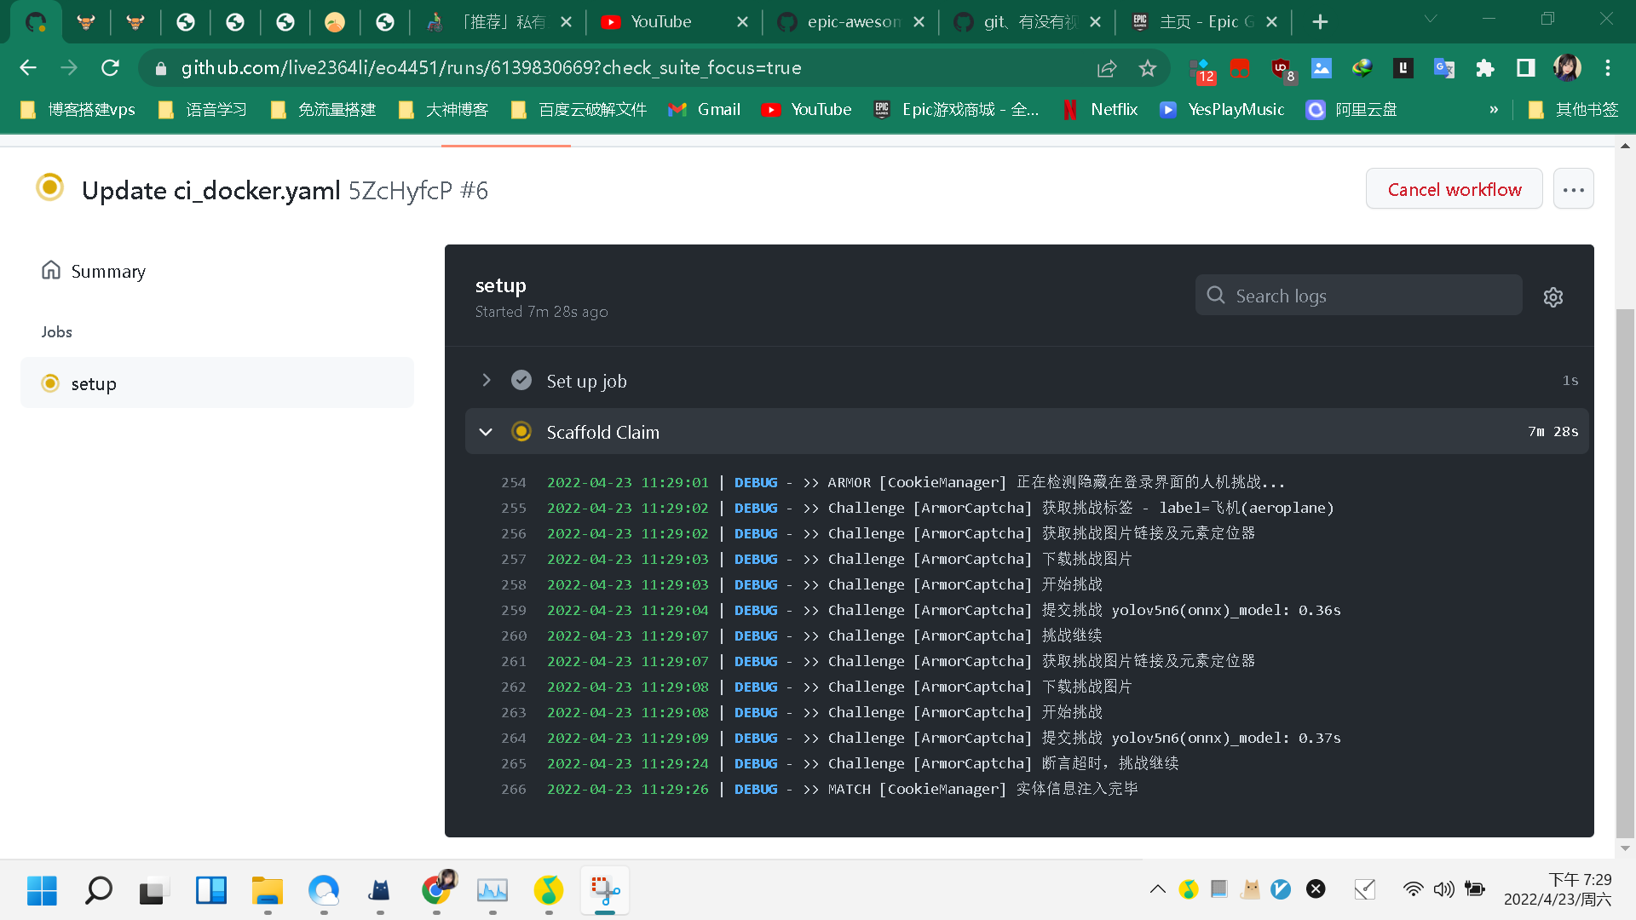This screenshot has width=1636, height=920.
Task: Click the in-progress status icon beside setup job
Action: click(x=50, y=383)
